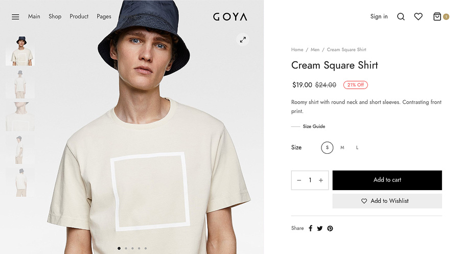Viewport: 460px width, 254px height.
Task: Open the shopping cart icon
Action: click(437, 17)
